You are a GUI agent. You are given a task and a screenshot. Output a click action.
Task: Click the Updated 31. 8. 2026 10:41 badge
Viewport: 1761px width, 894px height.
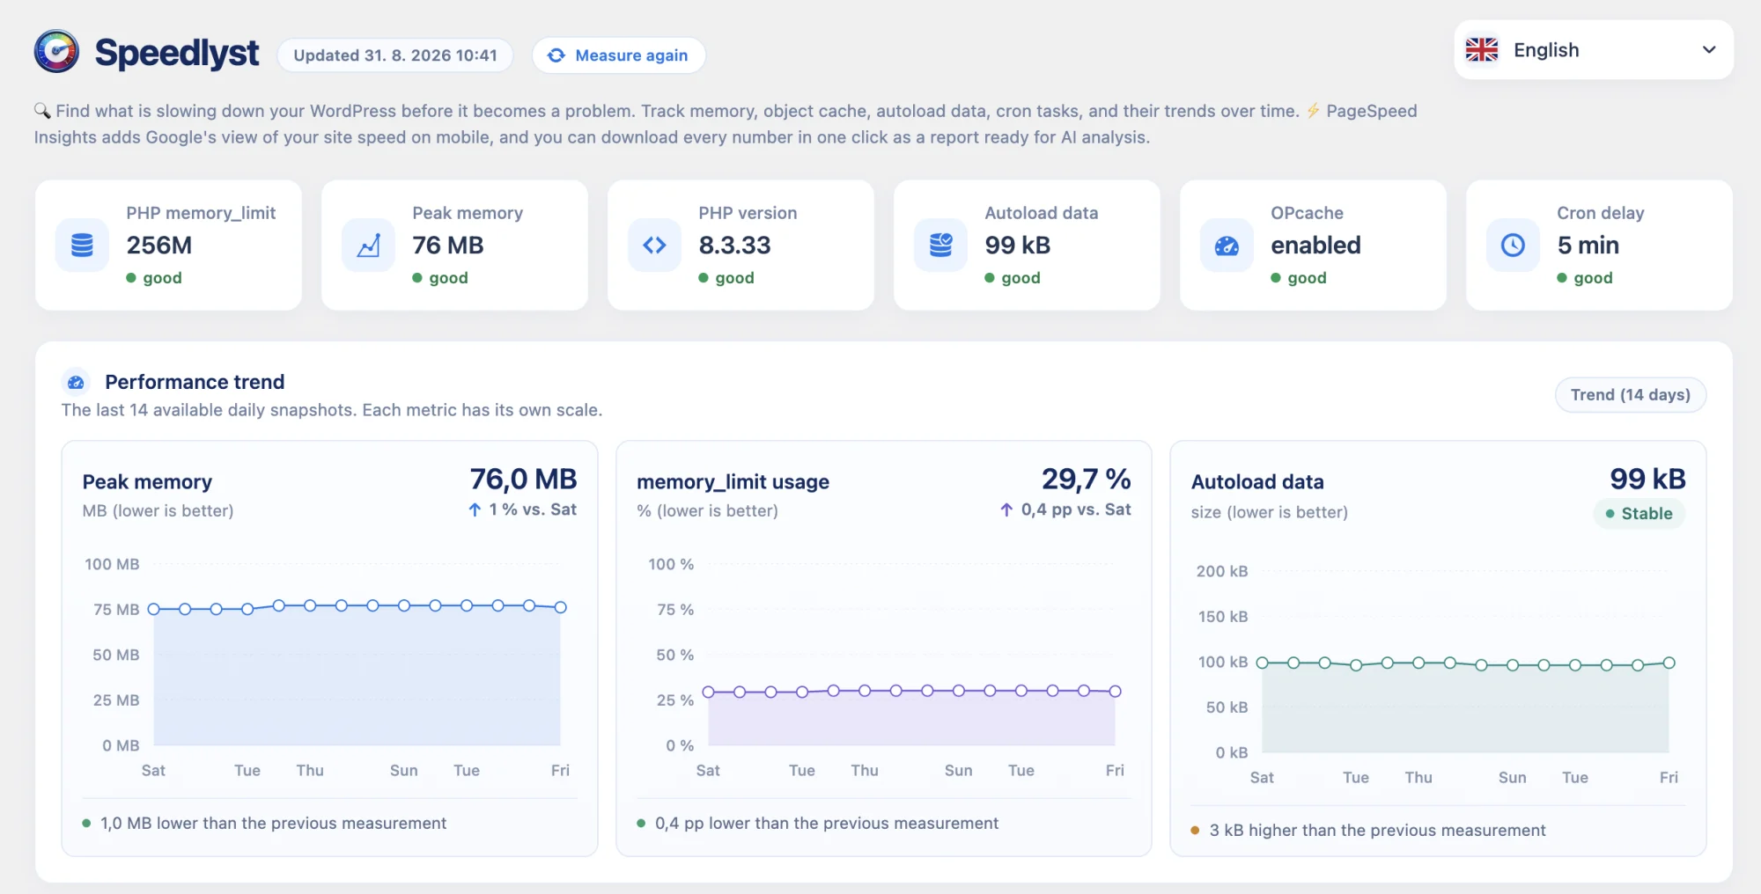pyautogui.click(x=395, y=55)
